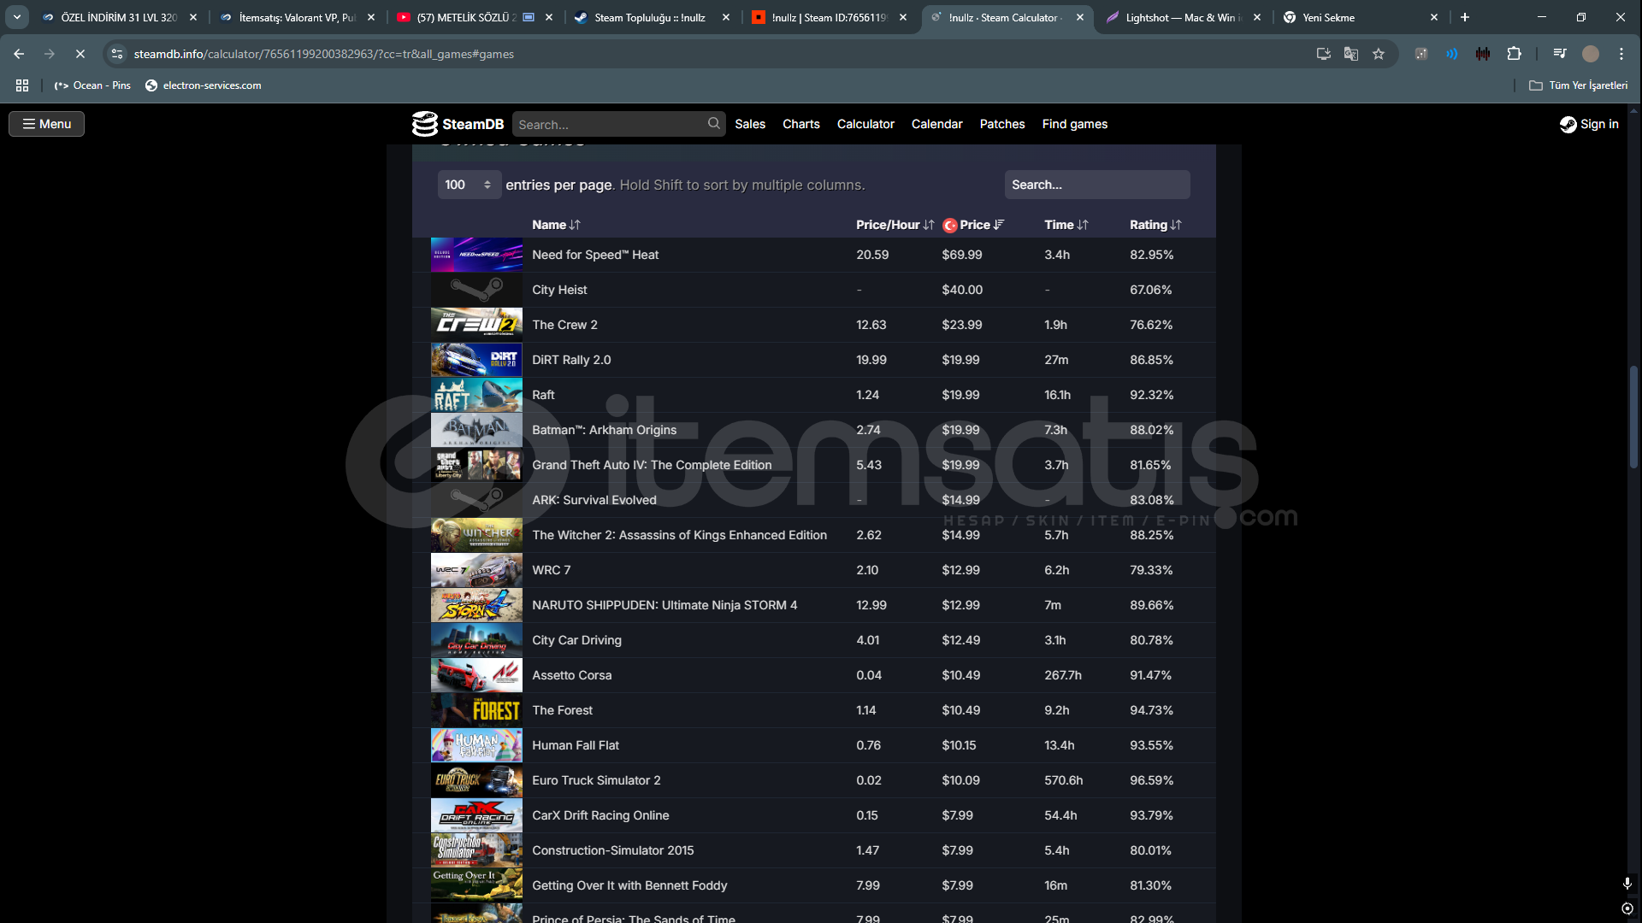Open the Patches menu item
Screen dimensions: 1642x923
coord(1002,124)
